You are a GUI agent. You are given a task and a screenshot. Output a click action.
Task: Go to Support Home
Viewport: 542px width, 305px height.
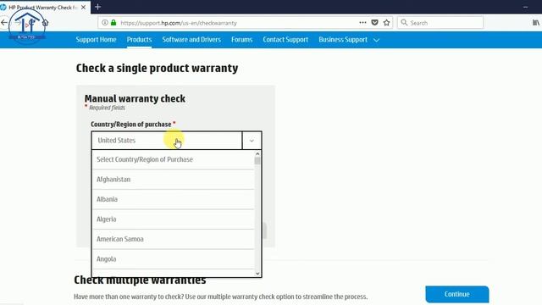(x=96, y=40)
